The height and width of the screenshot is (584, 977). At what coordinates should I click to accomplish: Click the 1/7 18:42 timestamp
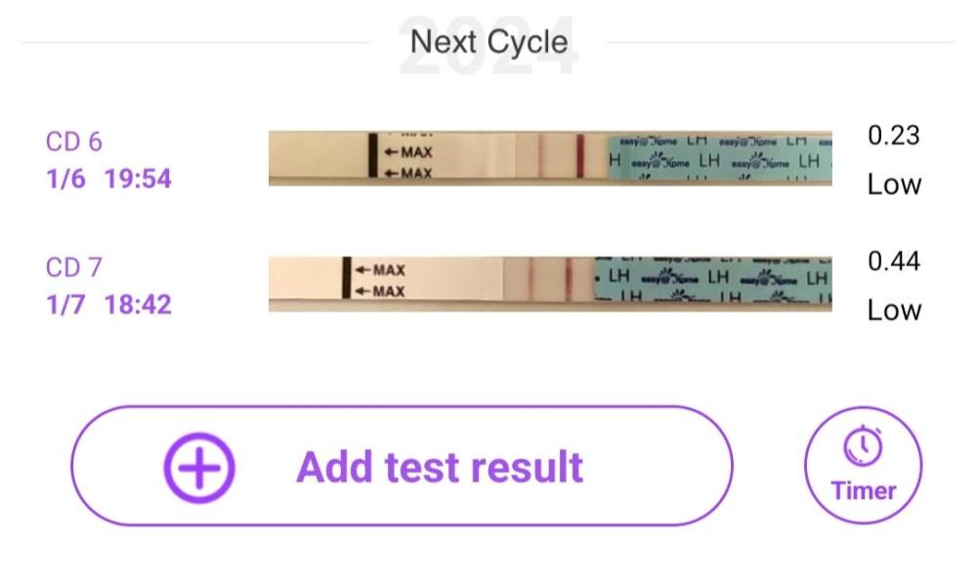(x=108, y=304)
